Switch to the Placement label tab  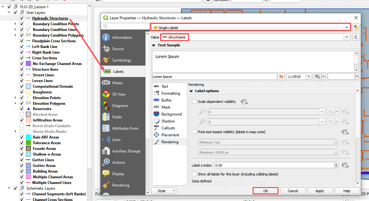(170, 135)
